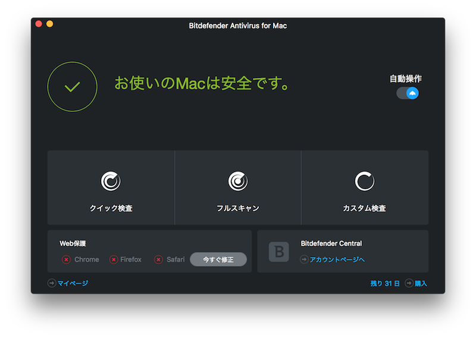Open the マイページ link
Viewport: 476px width, 338px height.
(73, 283)
